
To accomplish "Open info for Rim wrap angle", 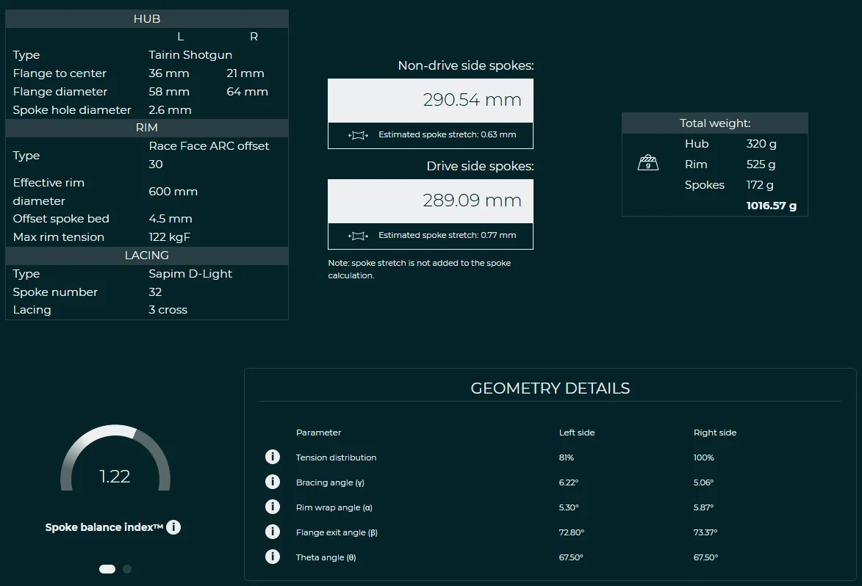I will (x=273, y=507).
